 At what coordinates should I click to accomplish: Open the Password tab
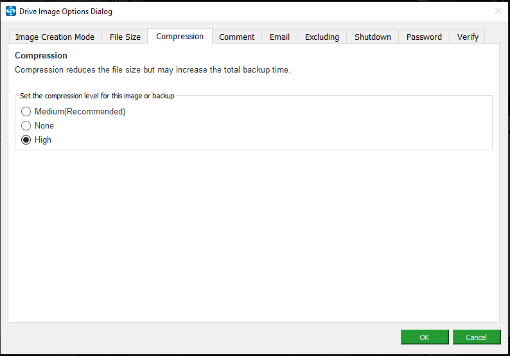424,37
